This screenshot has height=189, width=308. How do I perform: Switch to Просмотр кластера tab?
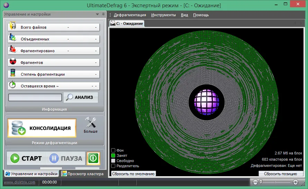(x=82, y=174)
